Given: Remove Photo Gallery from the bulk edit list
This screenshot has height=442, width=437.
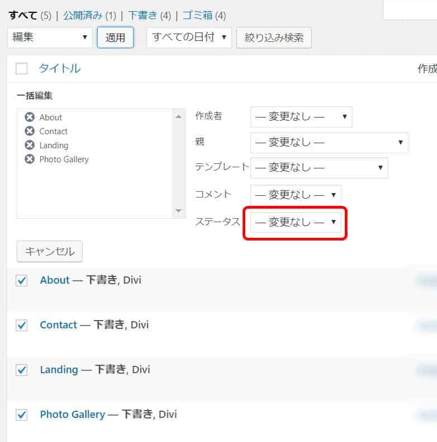Looking at the screenshot, I should click(30, 159).
